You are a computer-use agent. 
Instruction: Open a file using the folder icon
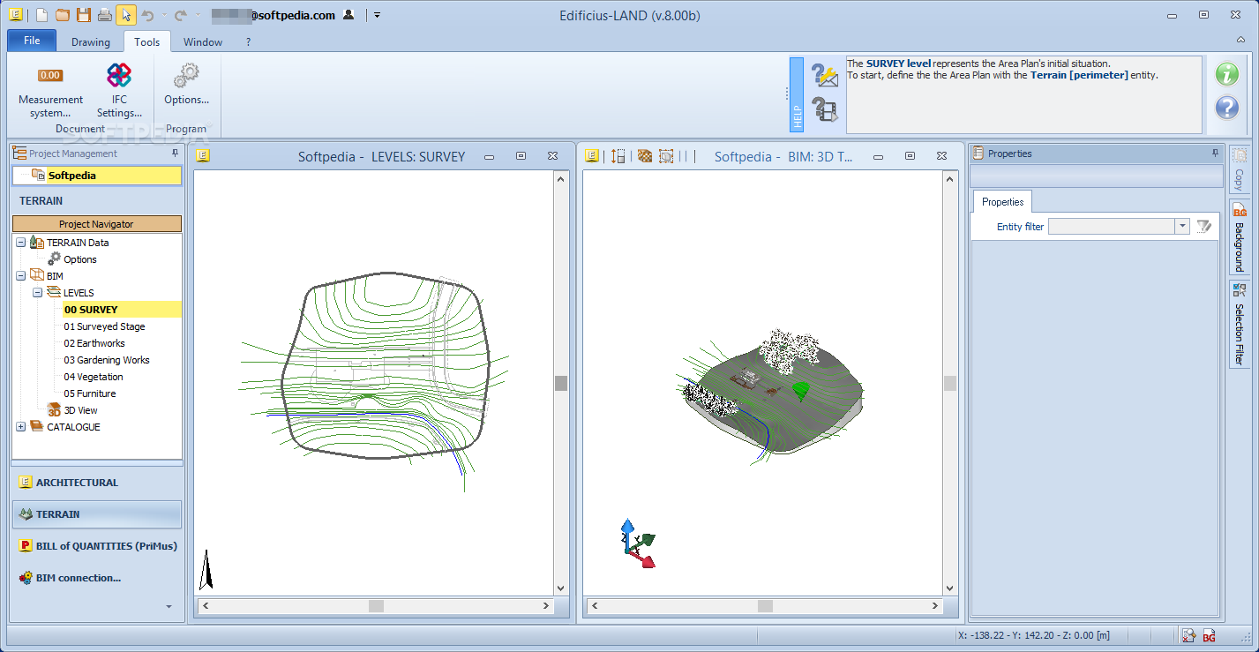click(63, 15)
